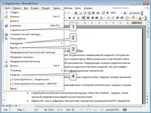This screenshot has height=113, width=151.
Task: Select Печать... in File menu
Action: tap(34, 66)
